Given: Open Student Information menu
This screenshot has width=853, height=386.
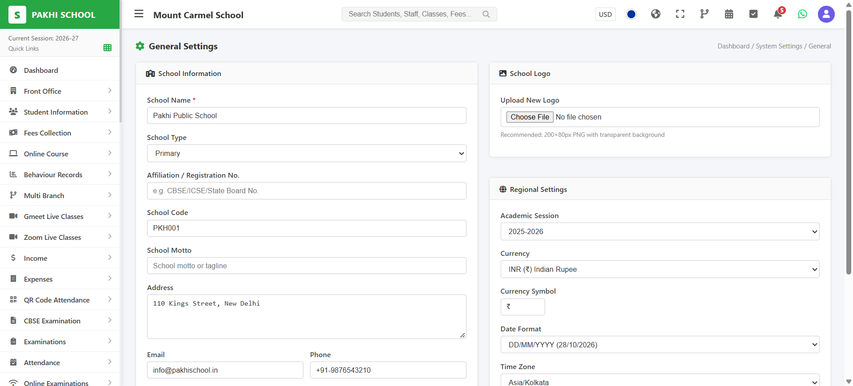Looking at the screenshot, I should tap(60, 112).
